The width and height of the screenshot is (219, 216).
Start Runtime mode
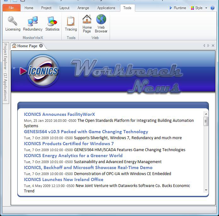click(x=178, y=8)
